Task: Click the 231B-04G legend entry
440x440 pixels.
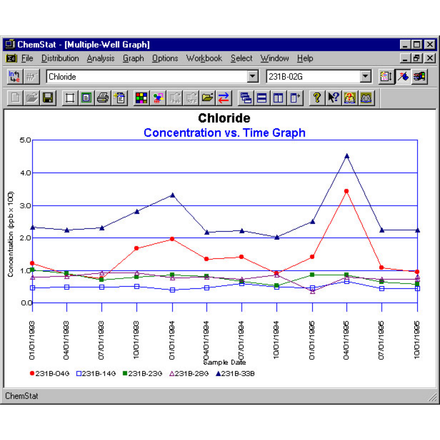Action: [x=49, y=374]
